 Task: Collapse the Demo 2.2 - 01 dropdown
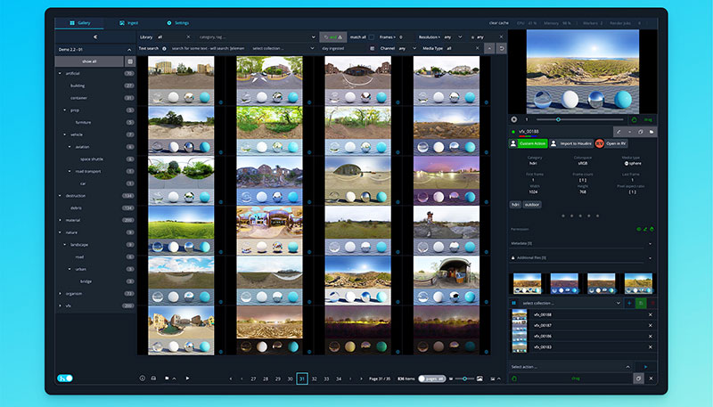pos(129,50)
